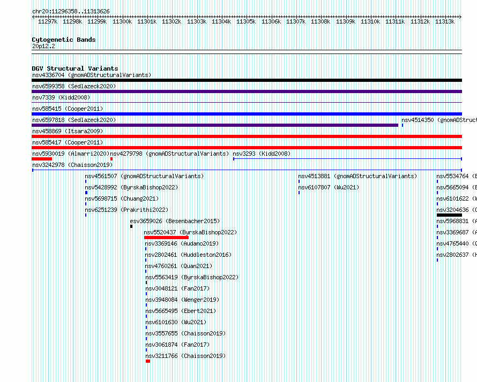
Task: Click nsv3557655 (Chaisson2019) label
Action: [185, 333]
